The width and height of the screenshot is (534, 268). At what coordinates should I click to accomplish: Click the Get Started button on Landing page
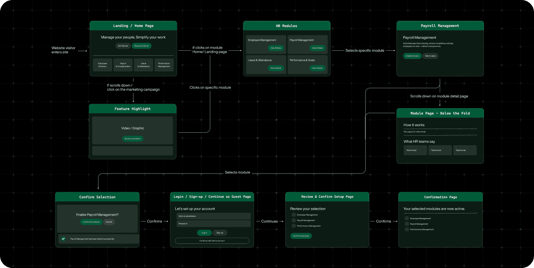pos(123,46)
